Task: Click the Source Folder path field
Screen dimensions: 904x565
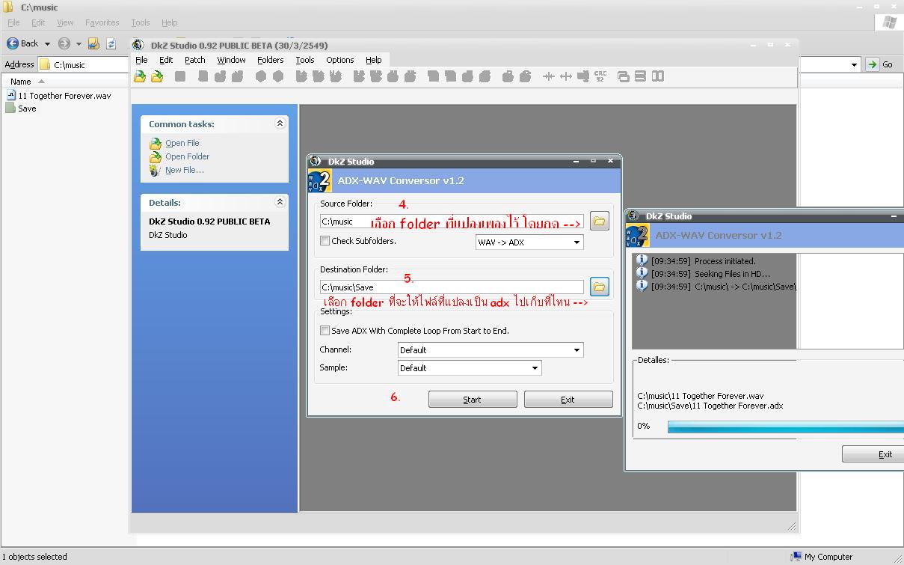Action: tap(452, 222)
